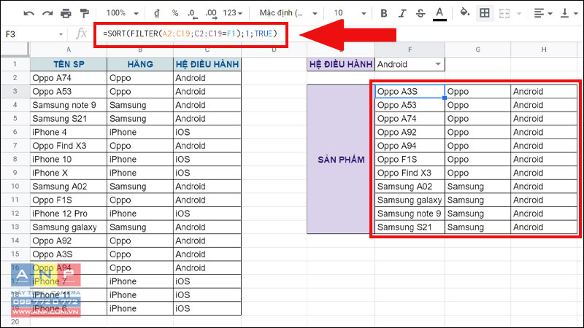Click the Merge cells icon

click(504, 13)
